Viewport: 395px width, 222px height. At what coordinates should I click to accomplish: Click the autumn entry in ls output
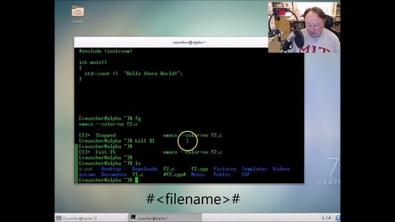pyautogui.click(x=87, y=175)
